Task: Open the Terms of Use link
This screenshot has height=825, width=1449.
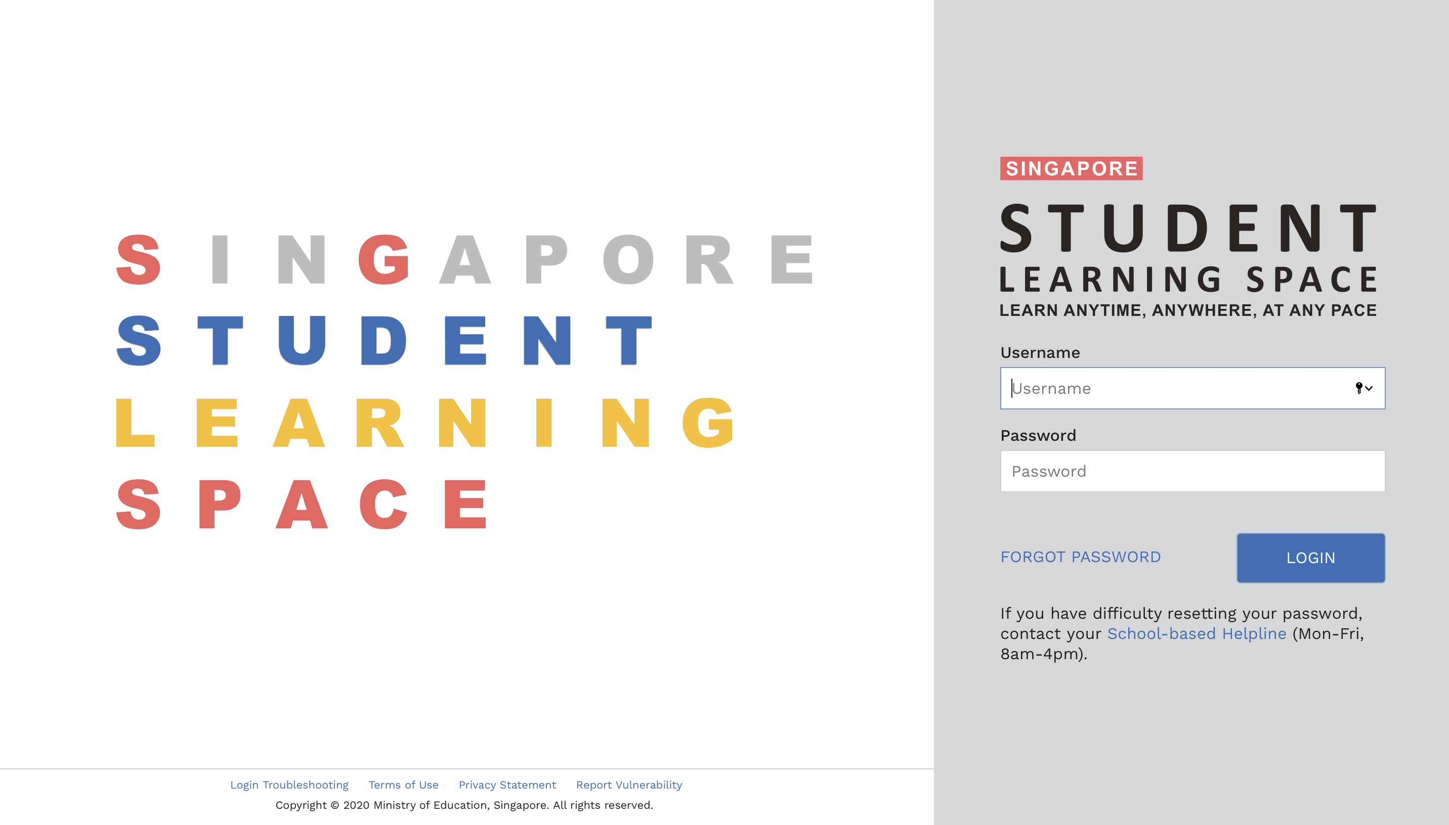Action: click(x=404, y=785)
